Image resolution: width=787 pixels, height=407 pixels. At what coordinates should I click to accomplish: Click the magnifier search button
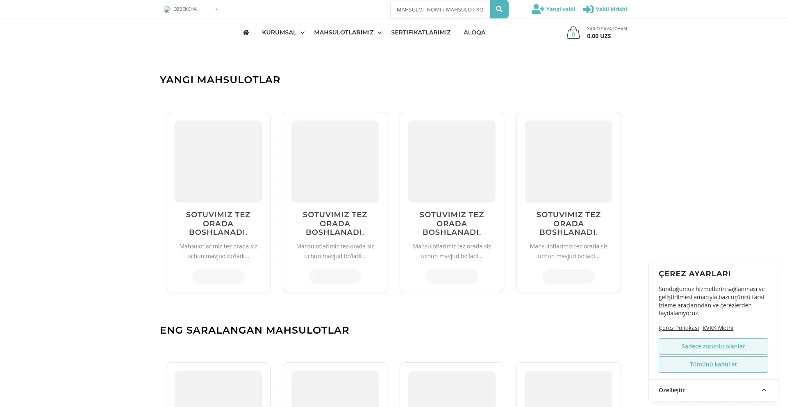click(499, 9)
